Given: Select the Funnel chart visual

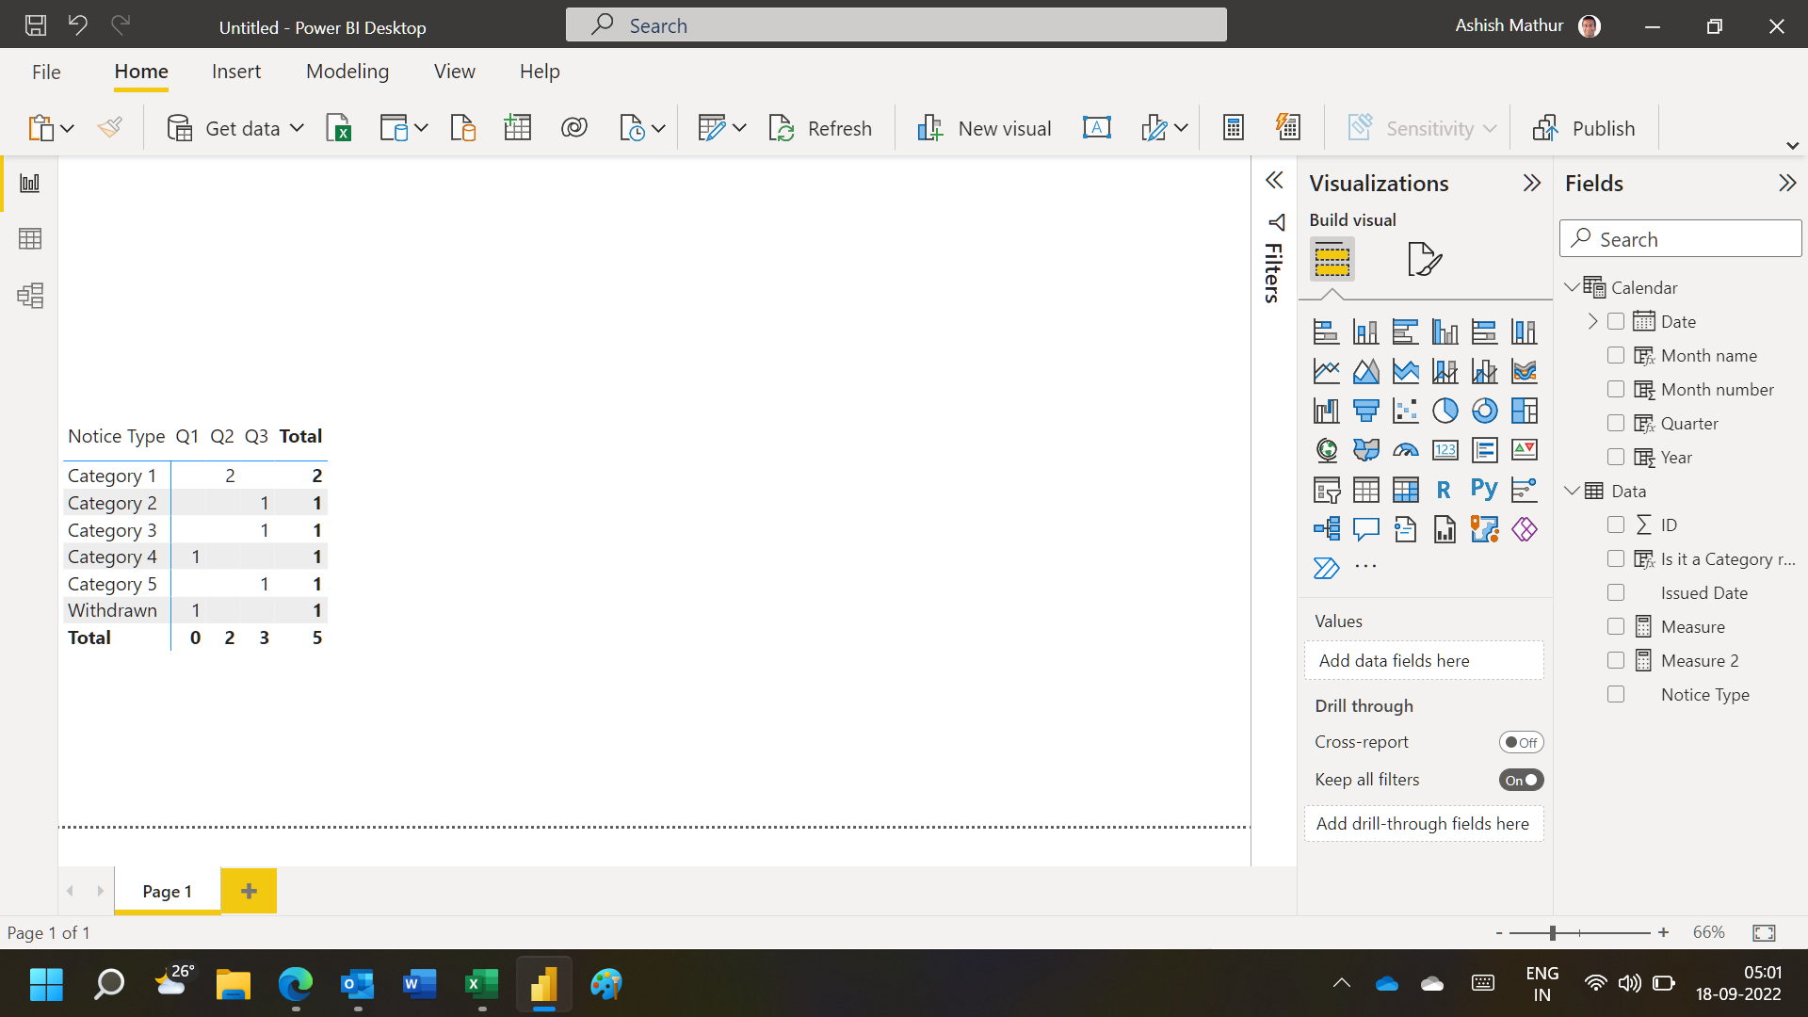Looking at the screenshot, I should (x=1366, y=411).
